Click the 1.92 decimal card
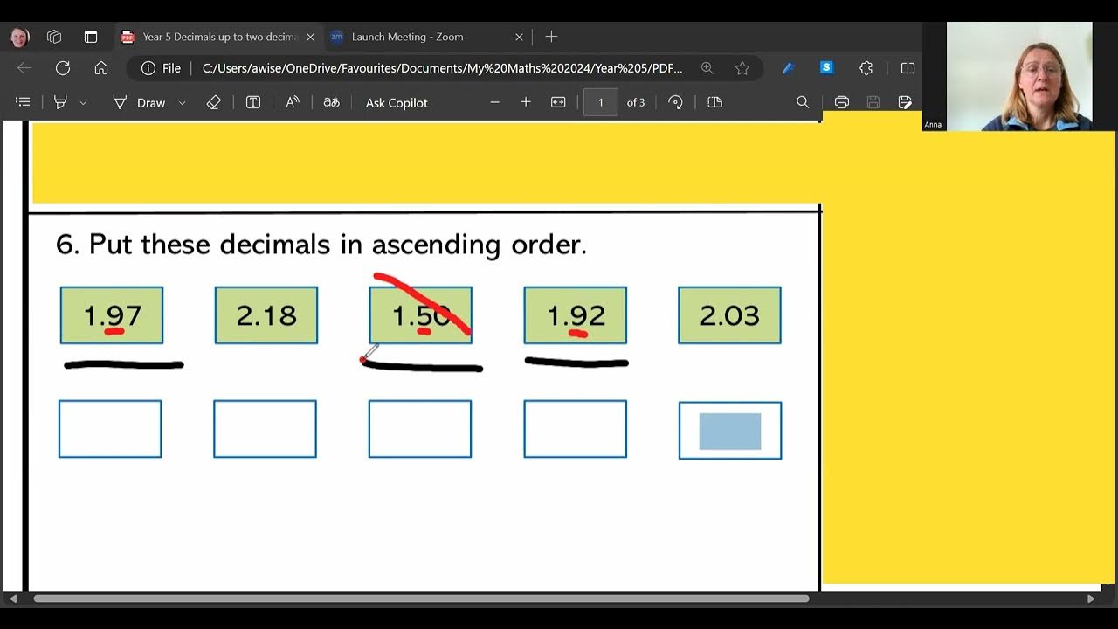1118x629 pixels. [576, 315]
